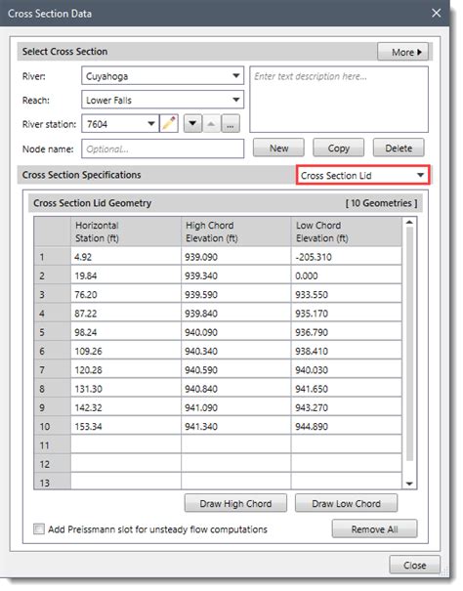
Task: Select low chord cell 935.170
Action: pos(346,314)
